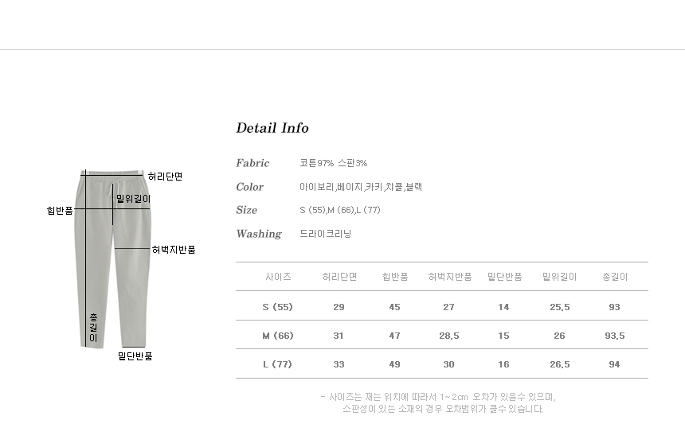Click the 허벅지반품 diagram label
This screenshot has height=447, width=685.
[x=174, y=250]
